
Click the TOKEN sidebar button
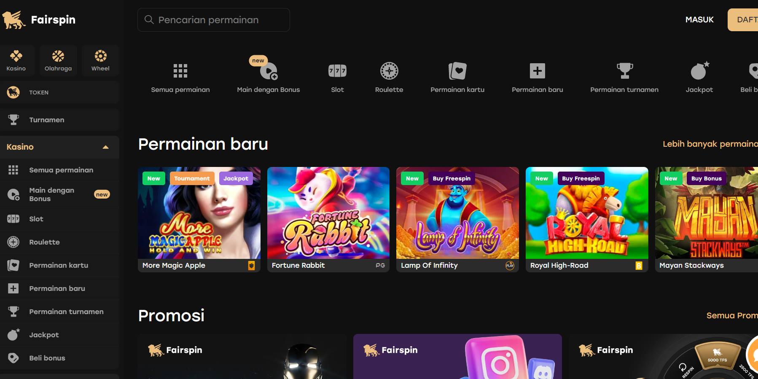[x=59, y=92]
